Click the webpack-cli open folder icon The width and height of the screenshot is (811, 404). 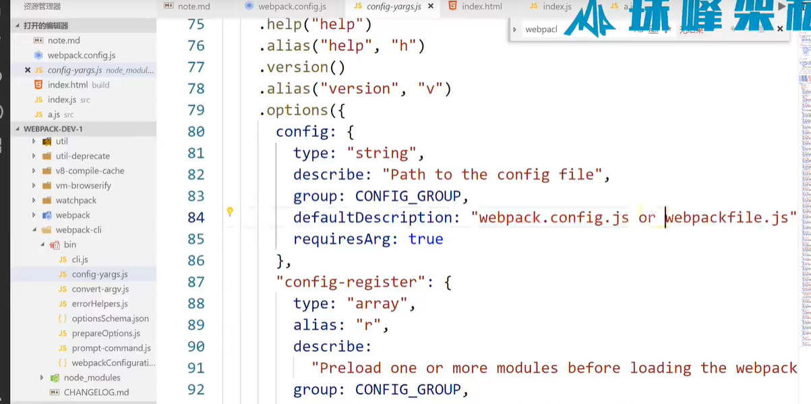point(47,230)
